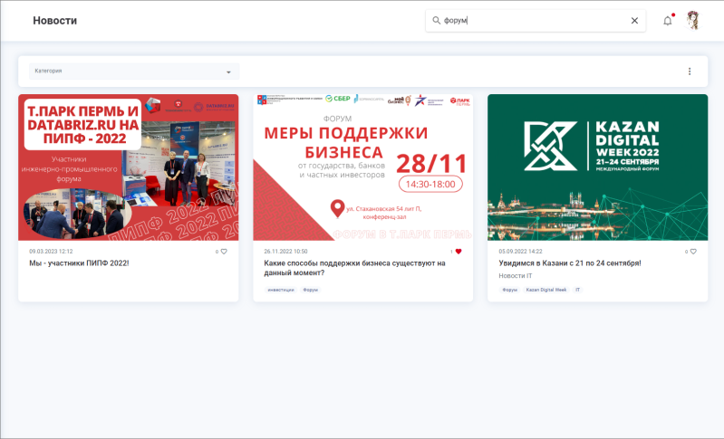Image resolution: width=724 pixels, height=439 pixels.
Task: Click the IT tag on Kazan post
Action: pos(578,290)
